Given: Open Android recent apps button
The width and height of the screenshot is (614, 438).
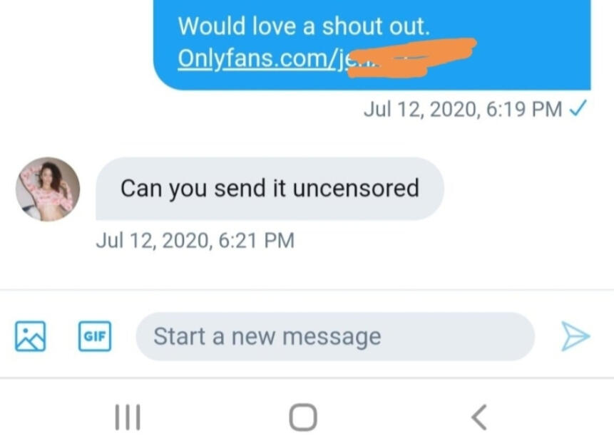Looking at the screenshot, I should [128, 417].
